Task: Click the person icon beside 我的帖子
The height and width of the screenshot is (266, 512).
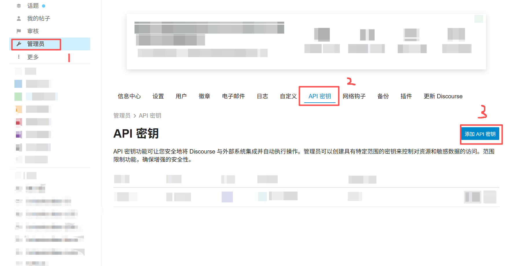Action: 19,19
